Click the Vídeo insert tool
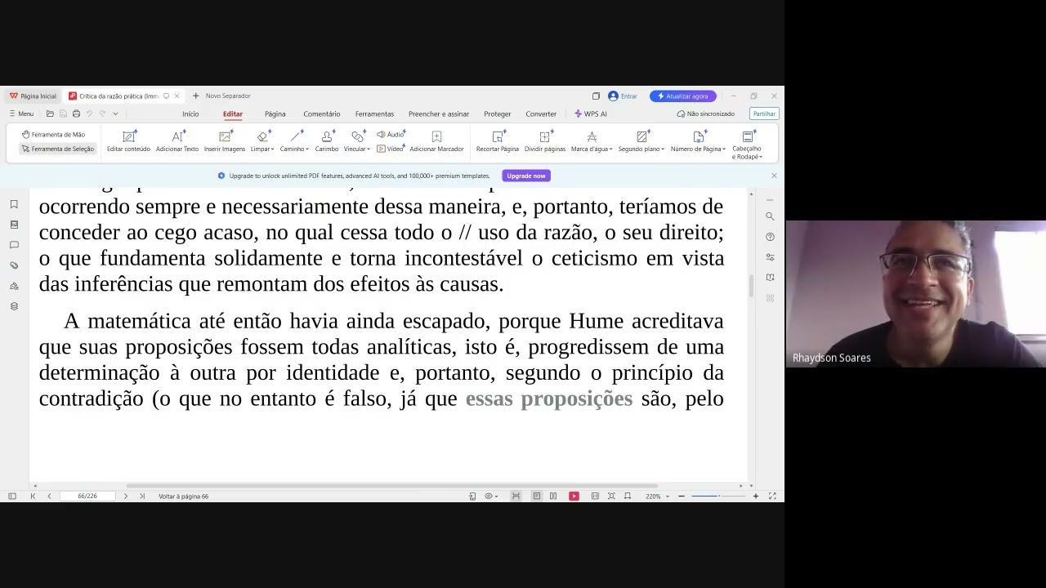Screen dimensions: 1046x588 coord(391,149)
